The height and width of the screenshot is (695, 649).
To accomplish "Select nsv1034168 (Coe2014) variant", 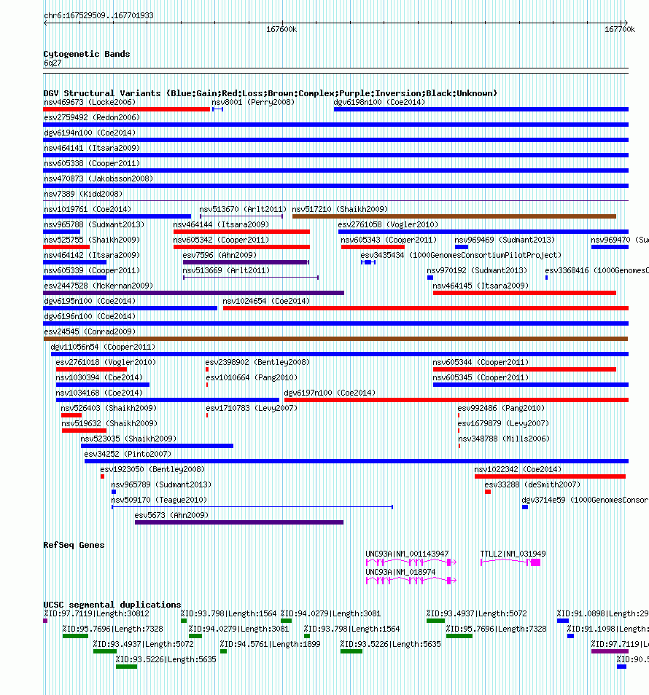I will pyautogui.click(x=168, y=400).
